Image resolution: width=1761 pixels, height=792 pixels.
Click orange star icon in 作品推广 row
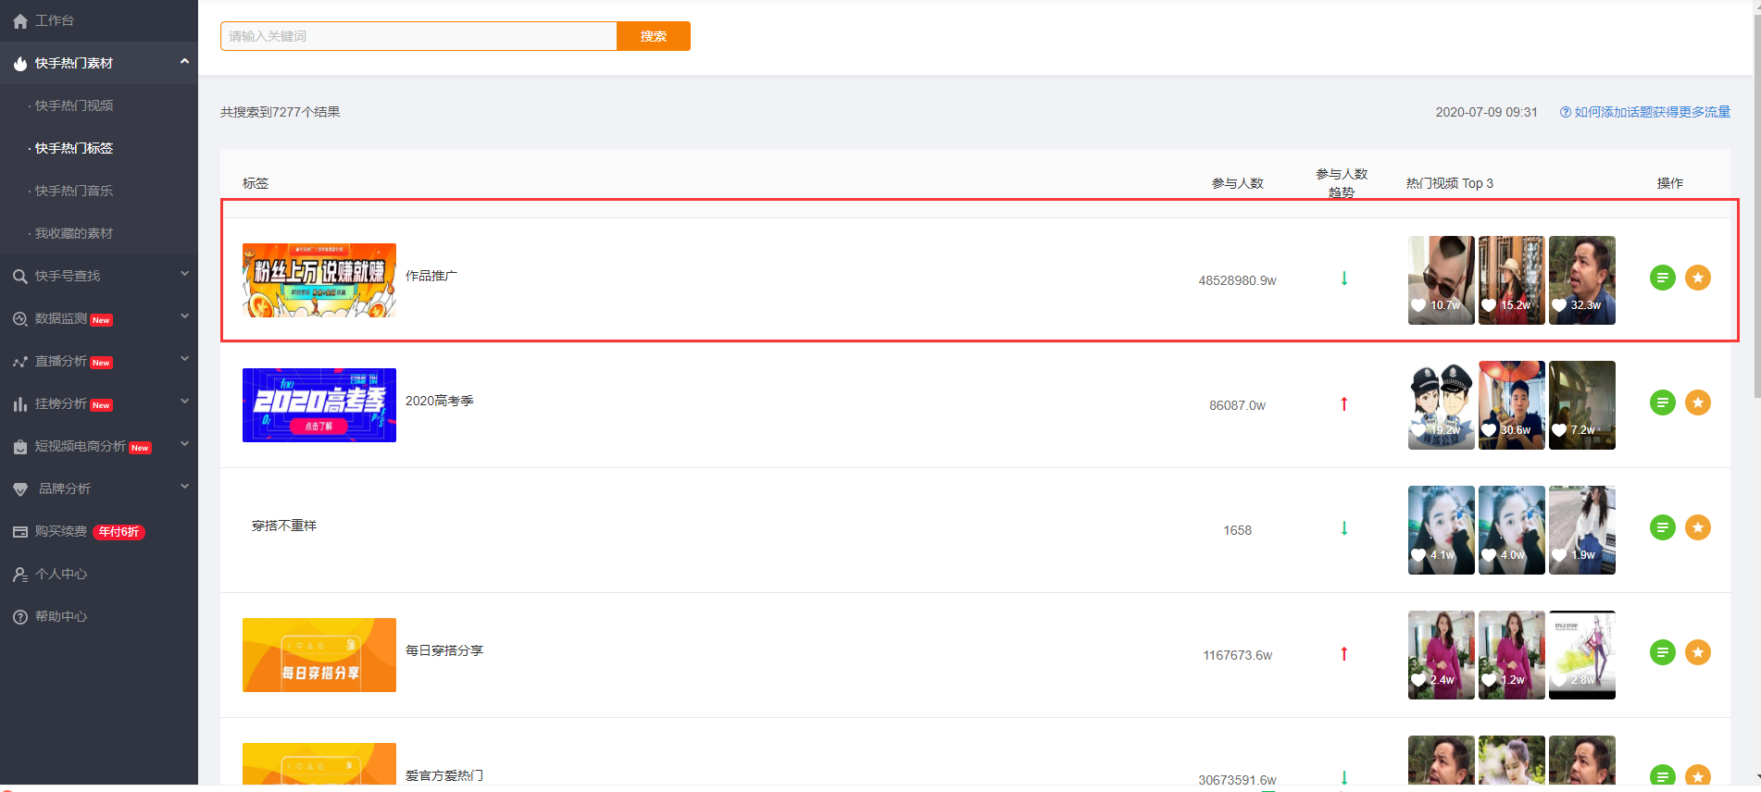1698,278
